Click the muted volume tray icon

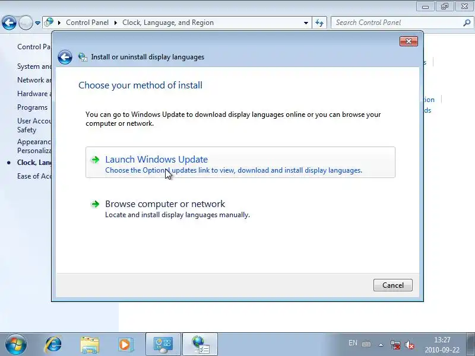click(409, 345)
